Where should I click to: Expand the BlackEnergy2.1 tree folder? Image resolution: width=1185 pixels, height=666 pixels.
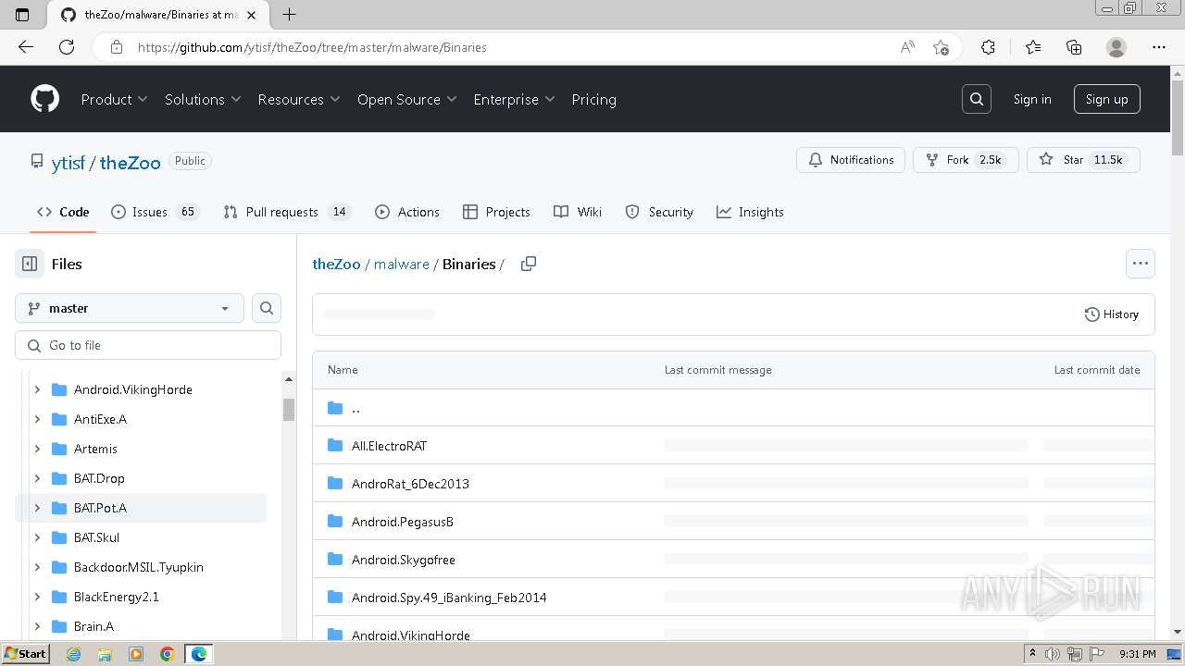pyautogui.click(x=37, y=597)
